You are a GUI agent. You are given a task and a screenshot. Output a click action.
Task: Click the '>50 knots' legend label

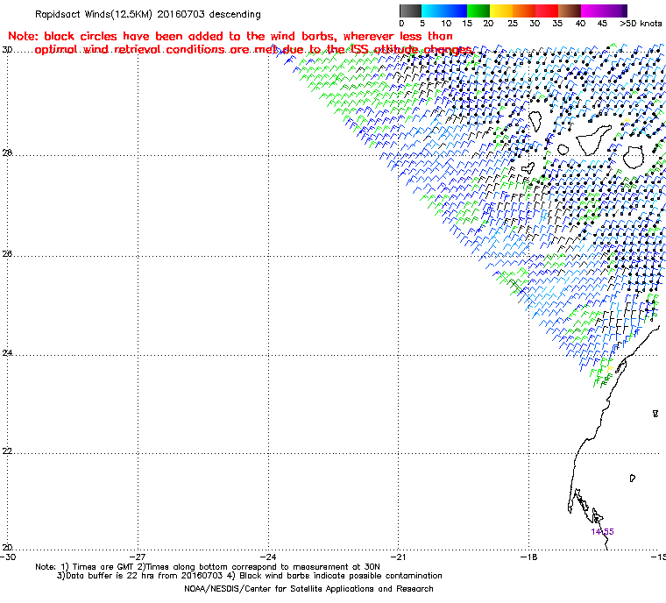coord(641,24)
